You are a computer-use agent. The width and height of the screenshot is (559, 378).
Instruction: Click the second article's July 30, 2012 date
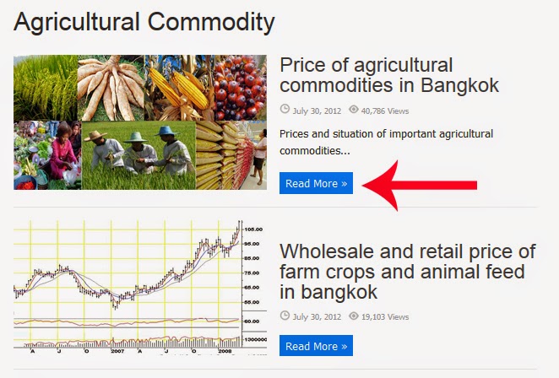(x=317, y=317)
